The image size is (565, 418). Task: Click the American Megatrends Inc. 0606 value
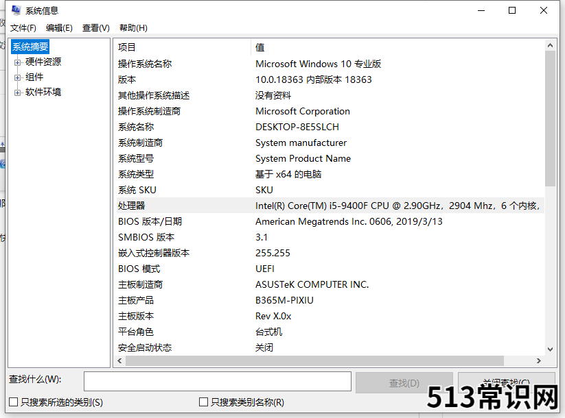(349, 221)
